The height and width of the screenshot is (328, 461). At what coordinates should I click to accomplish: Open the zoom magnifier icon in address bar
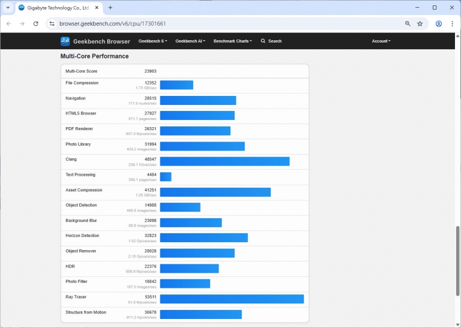(408, 23)
